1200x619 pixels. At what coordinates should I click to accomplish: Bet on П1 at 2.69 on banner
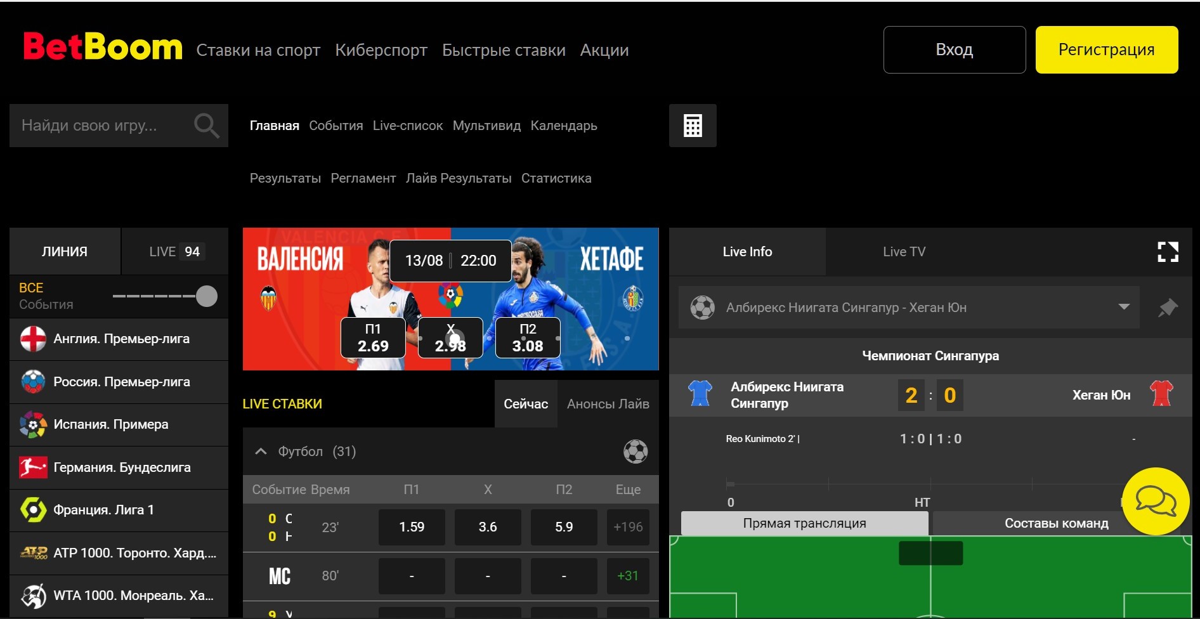(x=373, y=338)
